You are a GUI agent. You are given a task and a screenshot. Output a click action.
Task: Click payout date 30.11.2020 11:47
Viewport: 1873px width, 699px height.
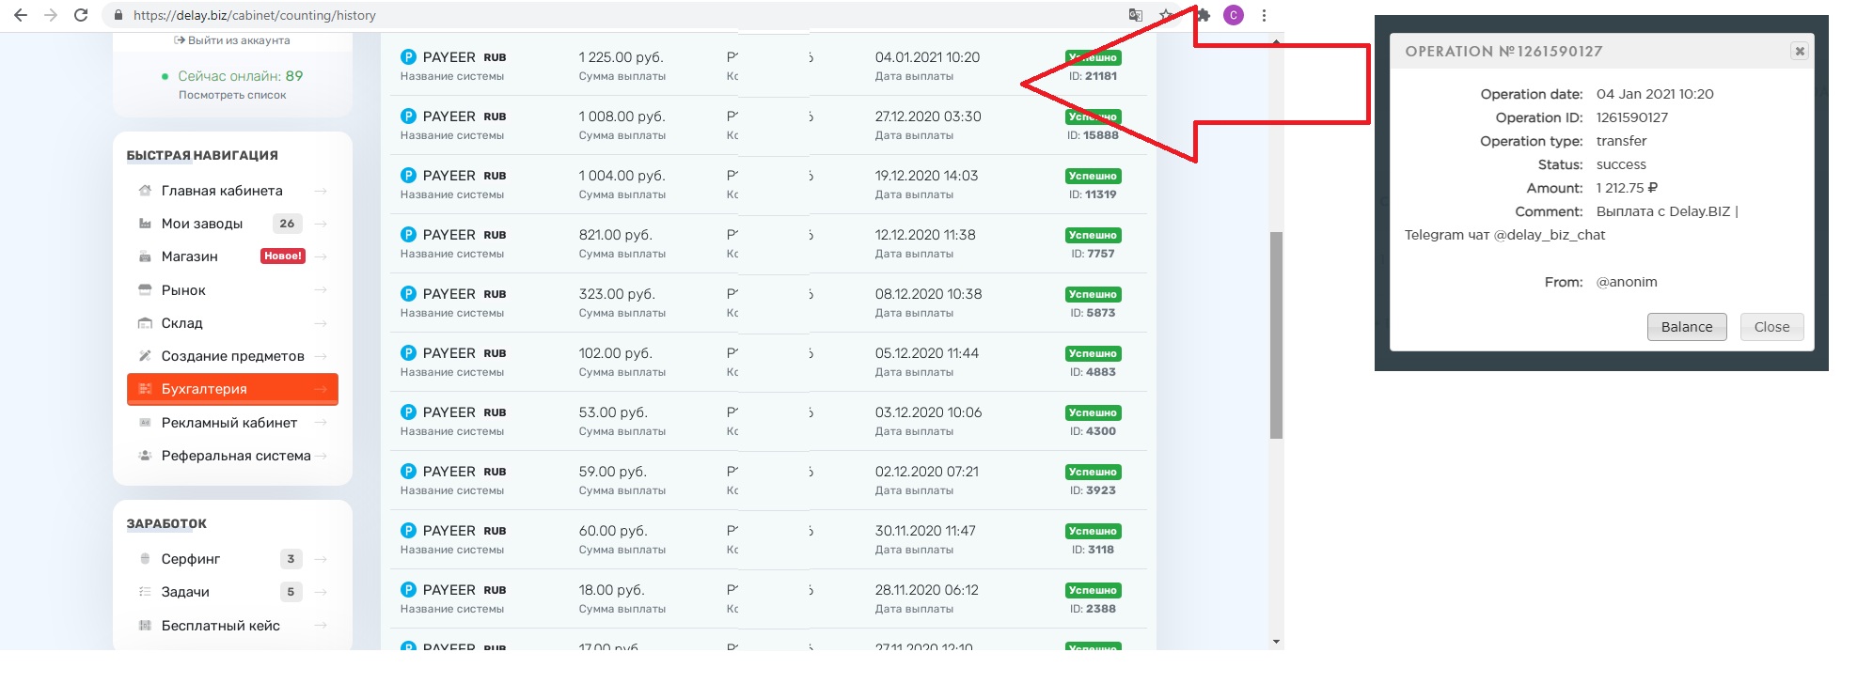click(925, 531)
